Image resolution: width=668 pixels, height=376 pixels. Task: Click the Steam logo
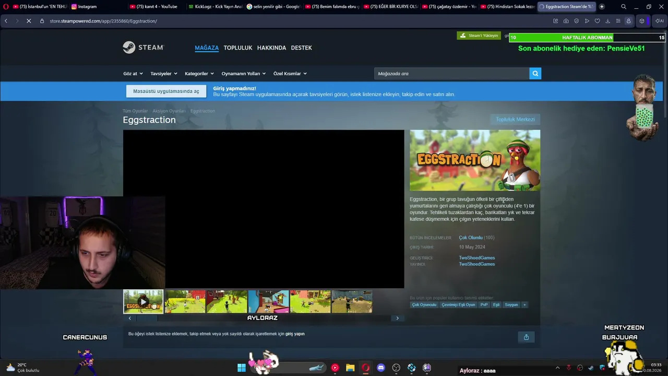(x=144, y=48)
